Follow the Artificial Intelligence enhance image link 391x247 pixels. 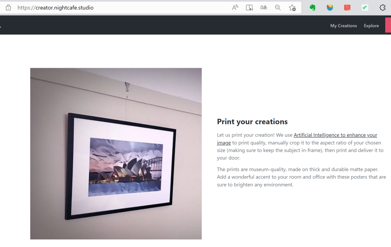pos(335,135)
